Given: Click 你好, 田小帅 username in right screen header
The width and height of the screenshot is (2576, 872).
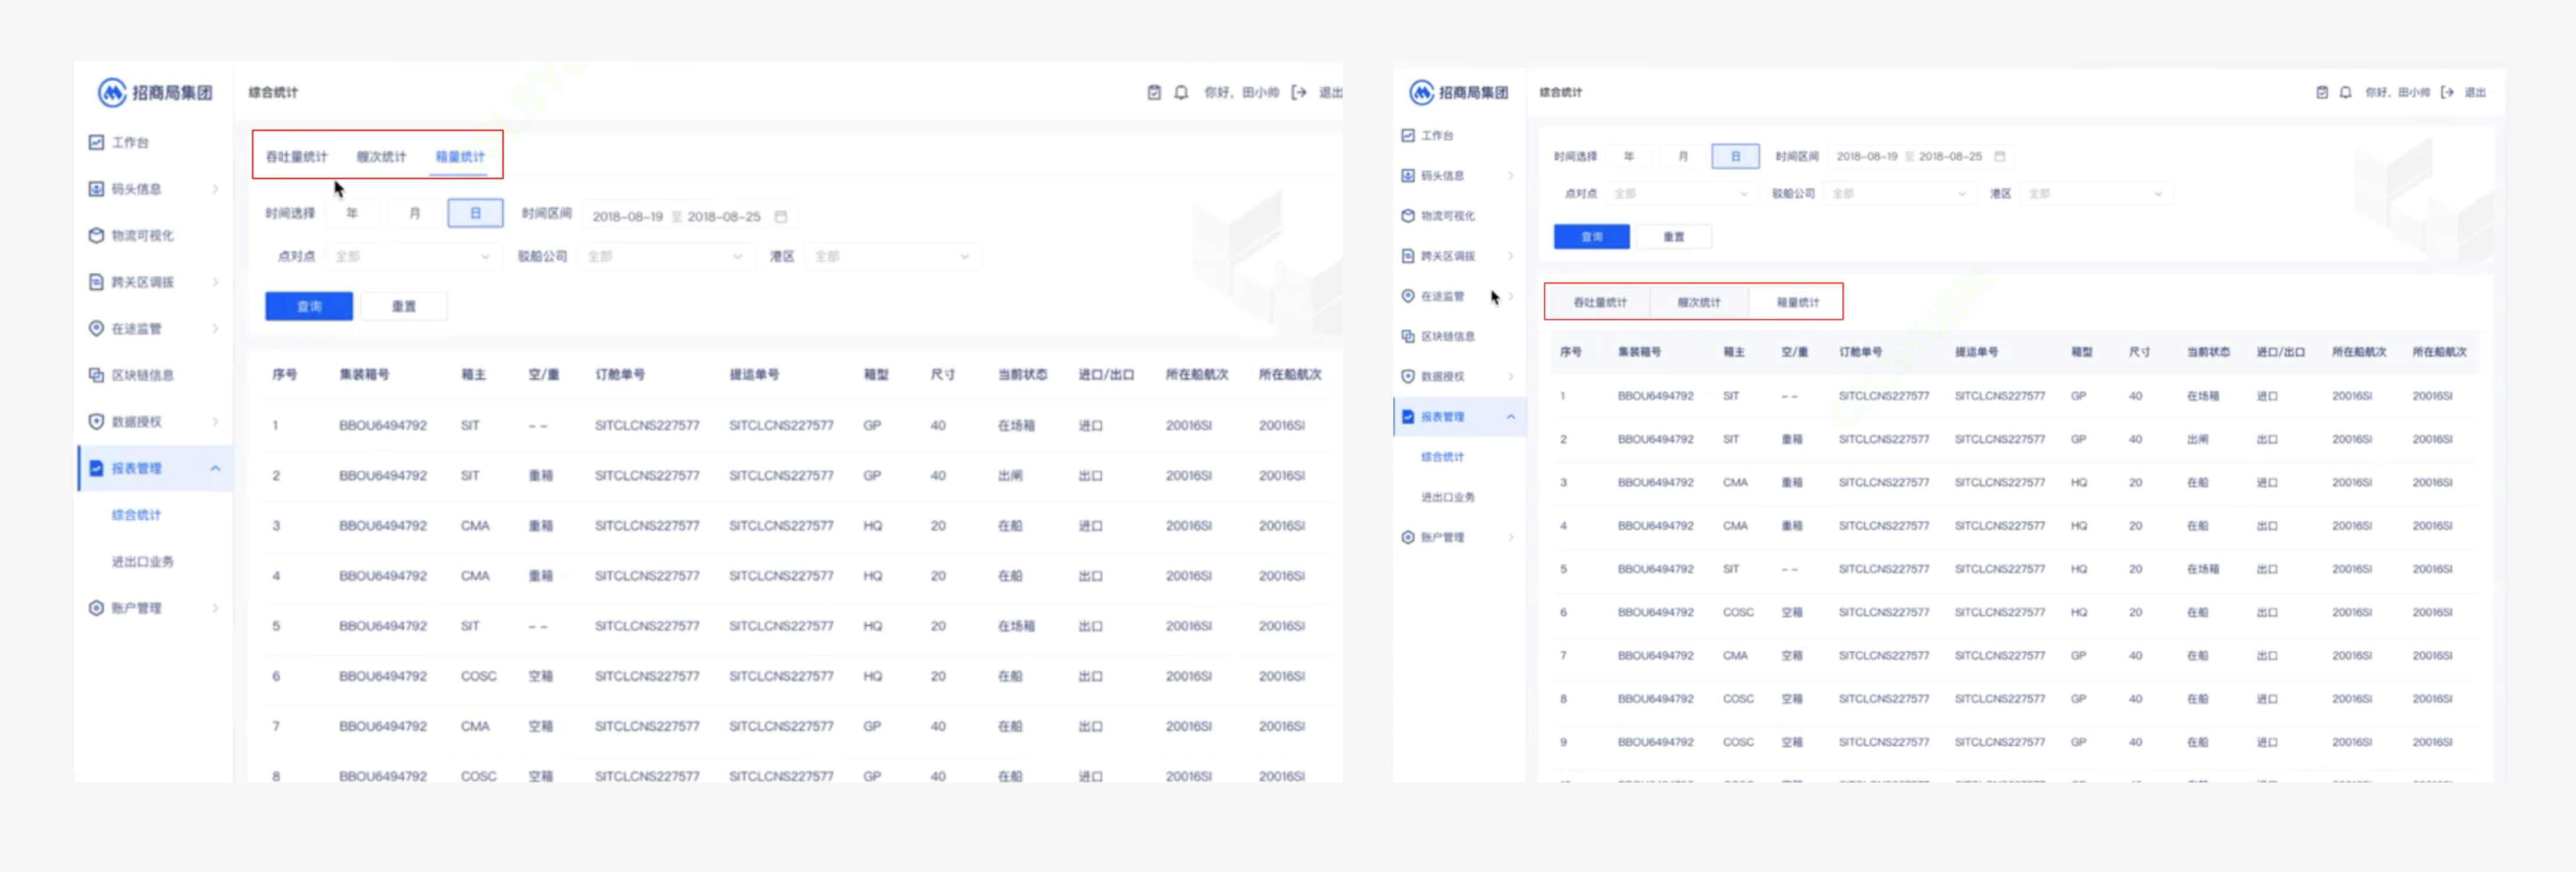Looking at the screenshot, I should pos(2397,92).
